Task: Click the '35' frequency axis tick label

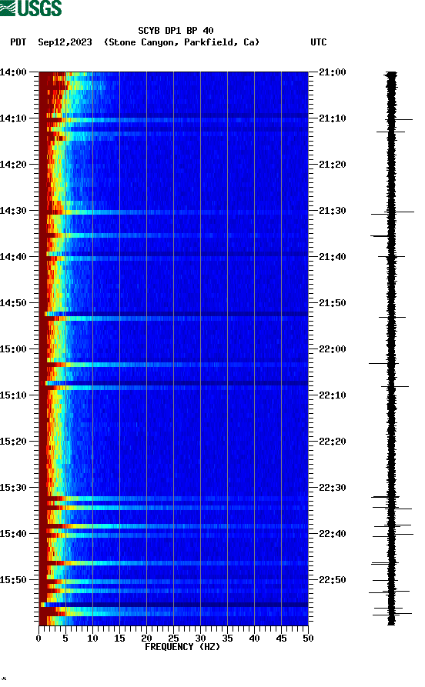Action: point(227,639)
